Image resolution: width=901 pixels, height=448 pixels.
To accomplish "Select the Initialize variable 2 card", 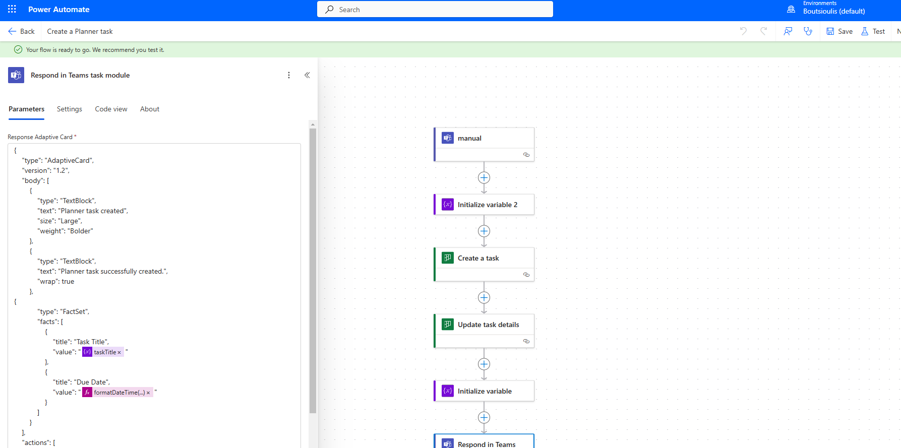I will (484, 205).
